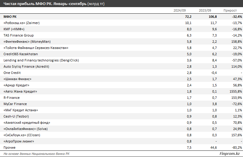The image size is (243, 157).
Task: Click growth -72,6% in the MyCar Finance row
Action: coord(237,104)
